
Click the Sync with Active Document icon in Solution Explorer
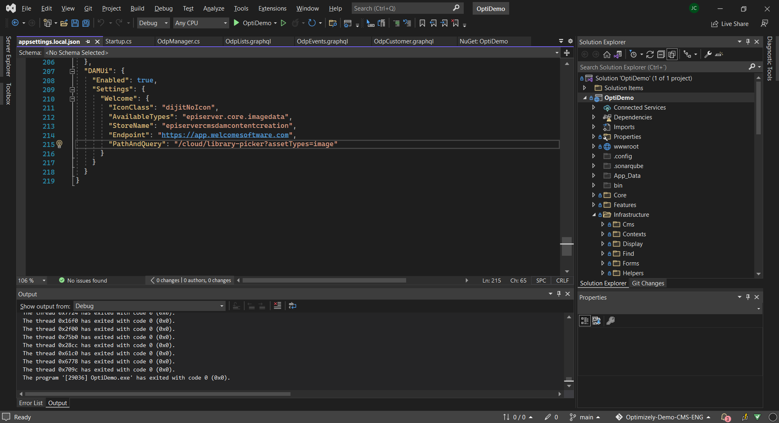[x=650, y=54]
